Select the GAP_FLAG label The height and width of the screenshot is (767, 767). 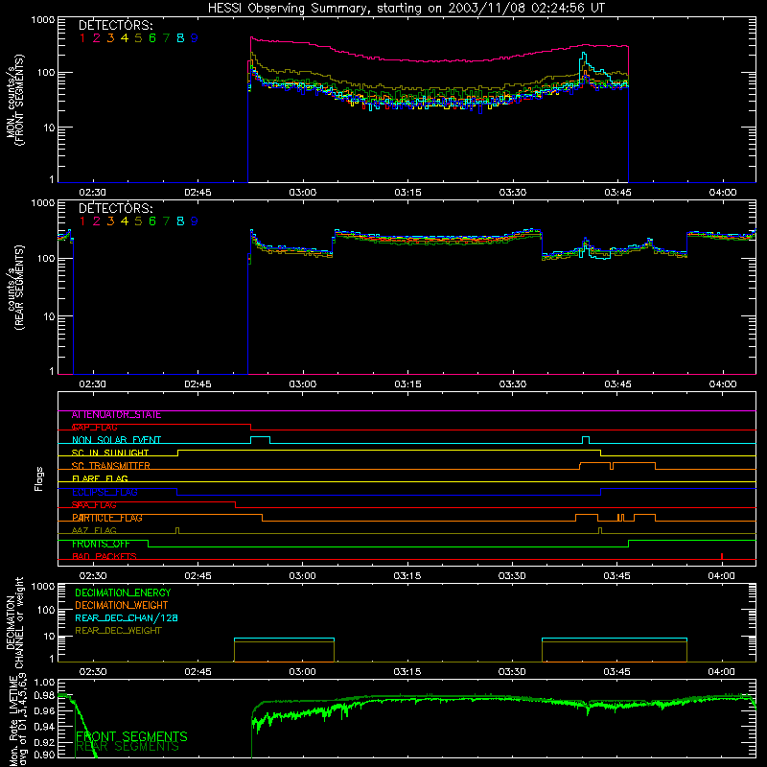[94, 428]
